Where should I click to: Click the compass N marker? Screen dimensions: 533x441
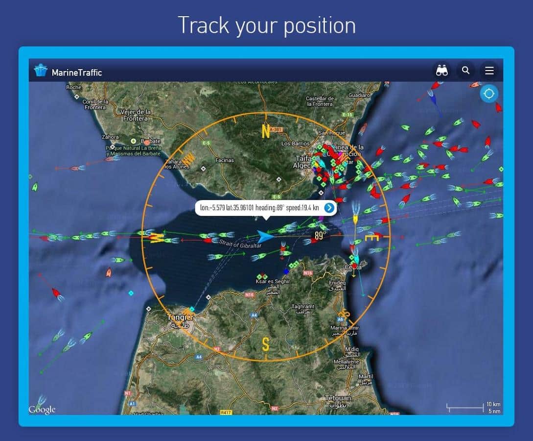[266, 131]
